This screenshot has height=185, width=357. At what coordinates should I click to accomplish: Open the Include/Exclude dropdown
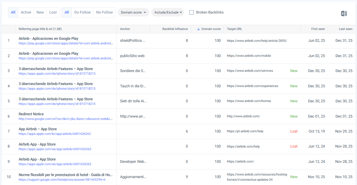click(168, 12)
